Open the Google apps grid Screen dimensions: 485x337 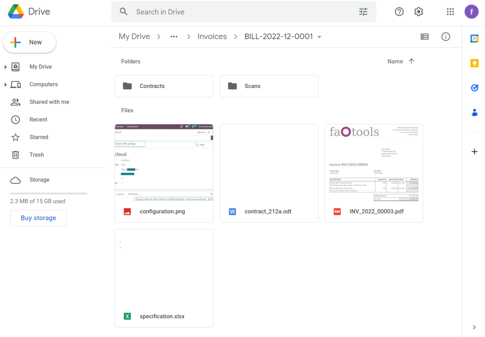pyautogui.click(x=450, y=12)
